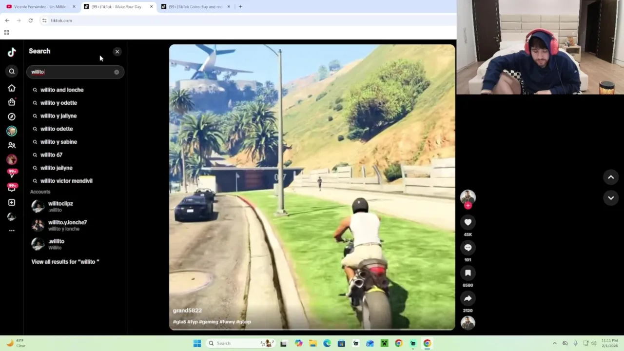Image resolution: width=624 pixels, height=351 pixels.
Task: Click willitoclipz profile thumbnail
Action: pos(38,206)
